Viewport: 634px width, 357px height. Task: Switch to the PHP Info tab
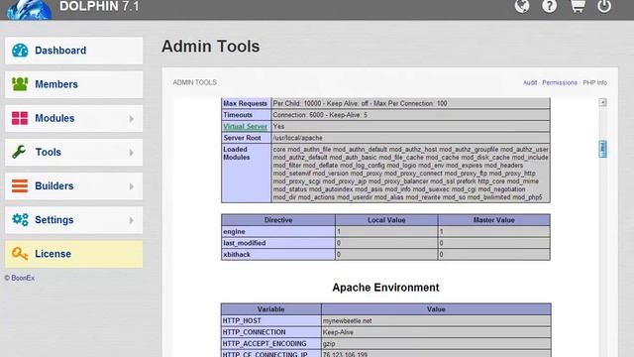(594, 82)
